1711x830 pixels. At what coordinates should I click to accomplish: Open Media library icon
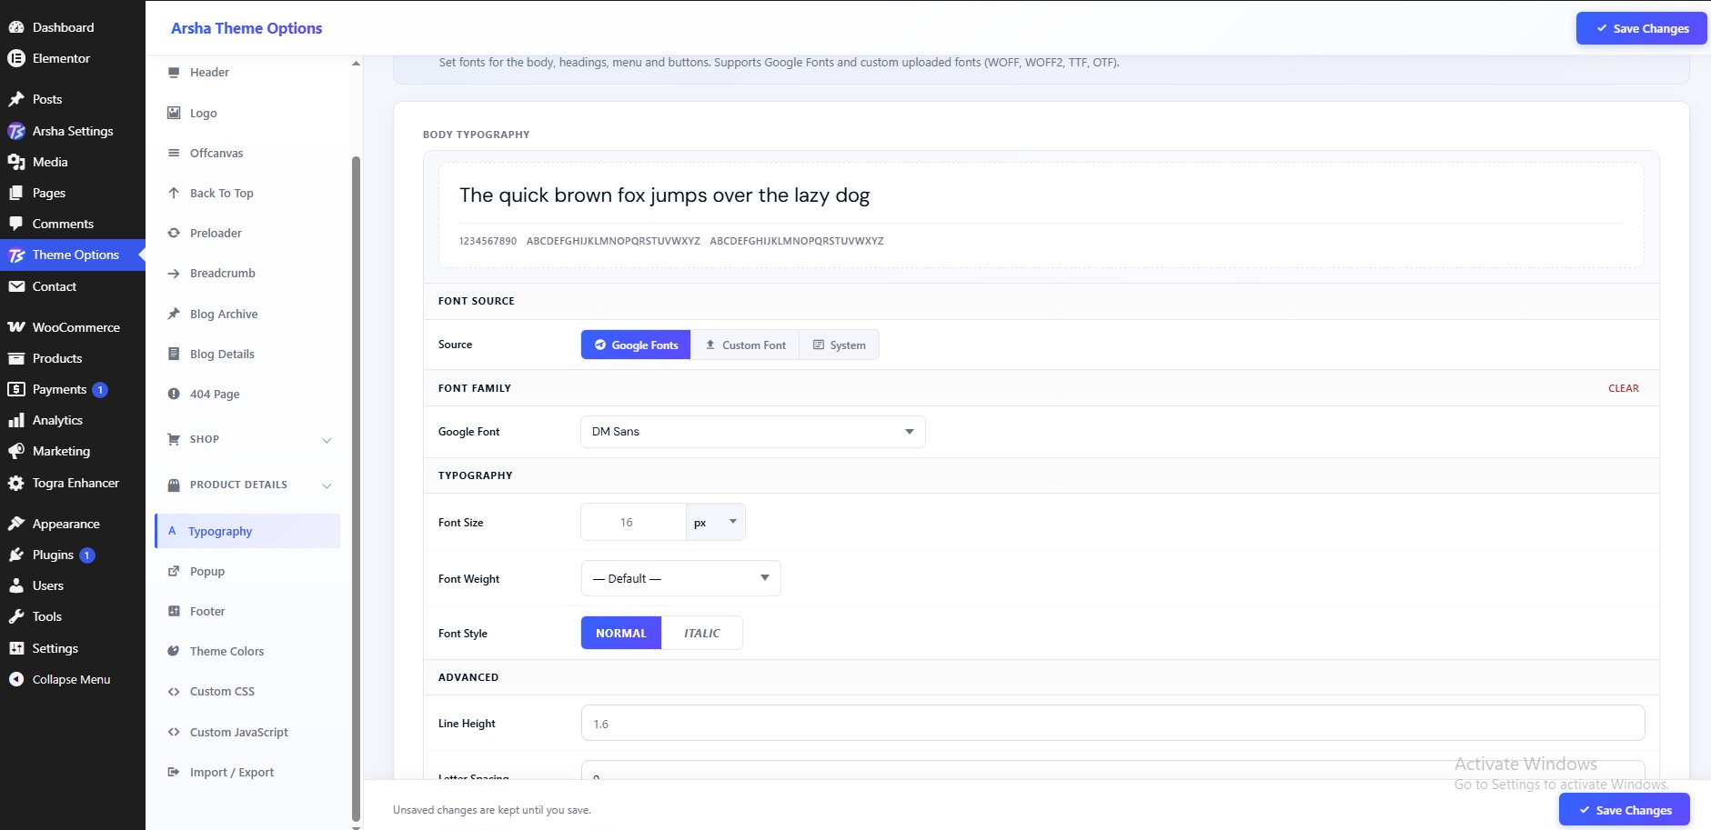(16, 162)
